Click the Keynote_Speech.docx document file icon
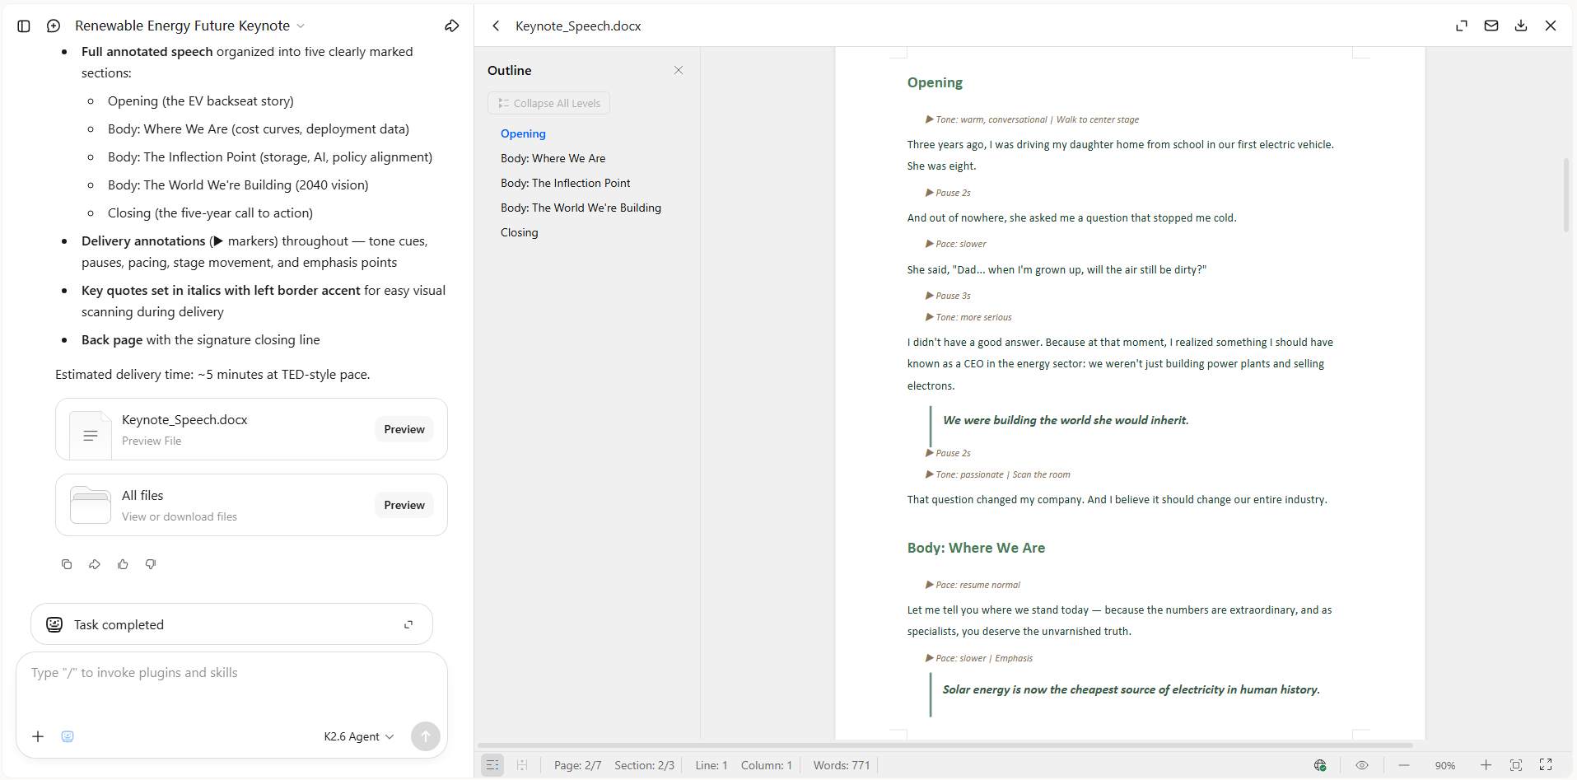1577x780 pixels. click(91, 434)
